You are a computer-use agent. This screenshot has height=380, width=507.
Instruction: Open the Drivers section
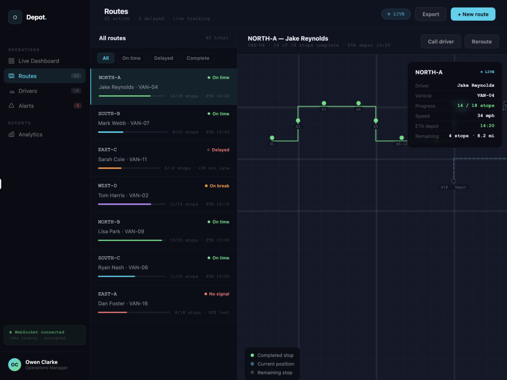45,91
